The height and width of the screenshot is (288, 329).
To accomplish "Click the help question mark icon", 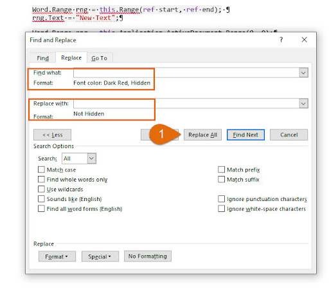I will tap(281, 40).
